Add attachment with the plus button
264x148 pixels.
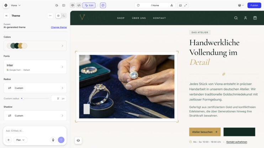(x=9, y=140)
